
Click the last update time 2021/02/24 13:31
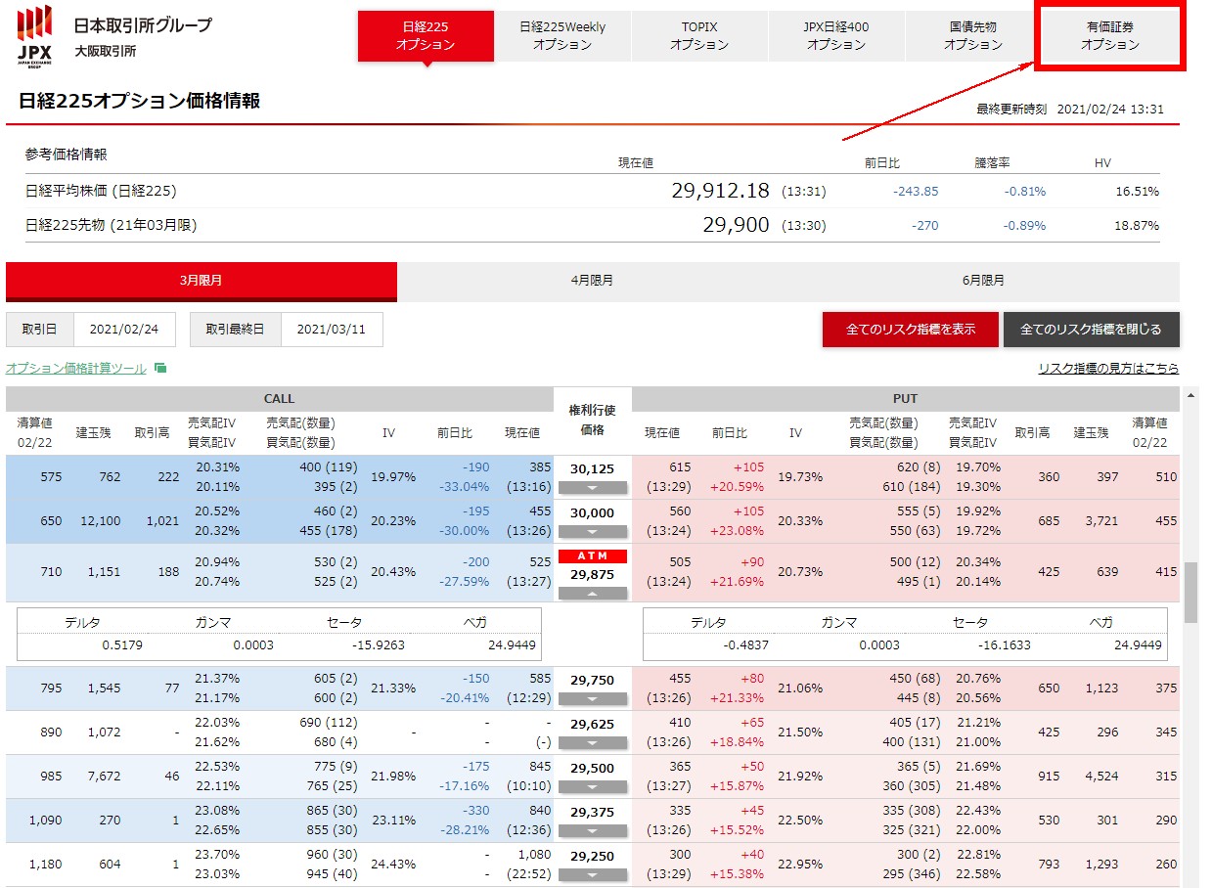1110,110
